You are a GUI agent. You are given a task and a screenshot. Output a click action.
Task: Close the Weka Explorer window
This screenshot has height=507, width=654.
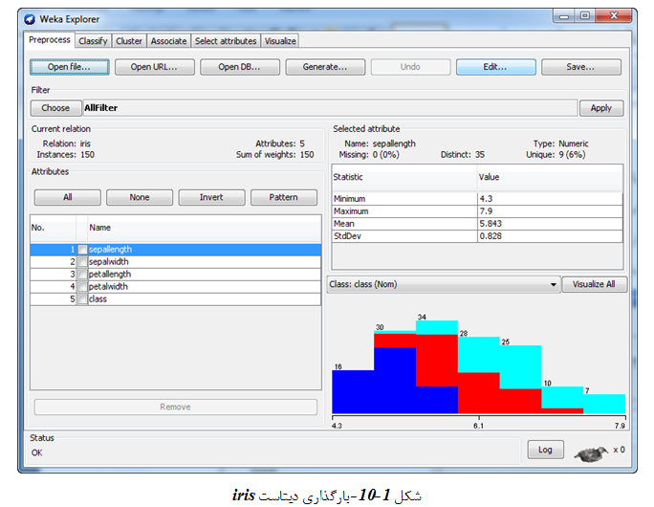pos(614,16)
